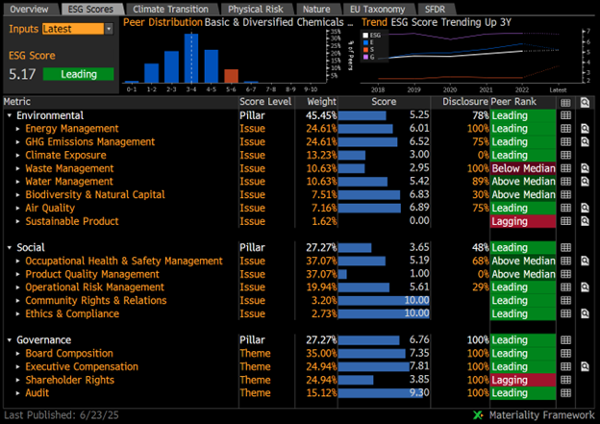Sort by the Disclosure column header

467,101
